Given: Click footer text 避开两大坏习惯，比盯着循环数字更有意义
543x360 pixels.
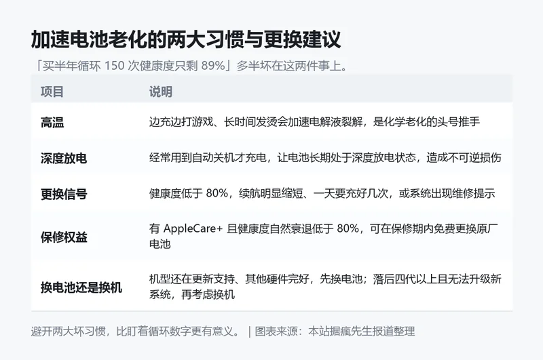Looking at the screenshot, I should [135, 332].
